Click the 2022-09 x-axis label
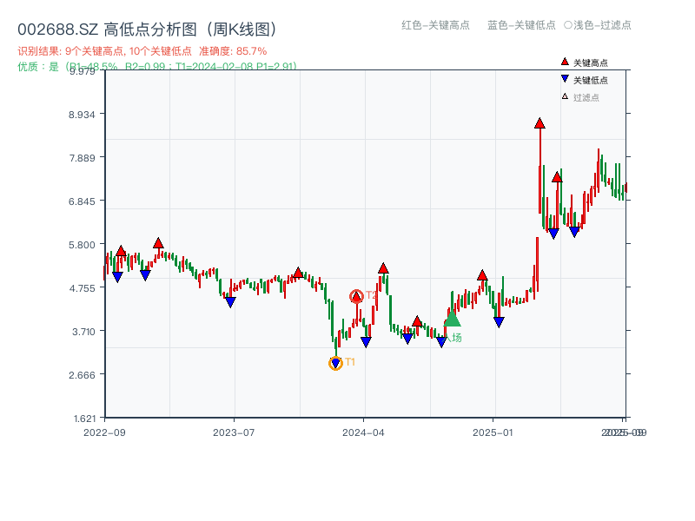This screenshot has width=695, height=521. [x=104, y=432]
